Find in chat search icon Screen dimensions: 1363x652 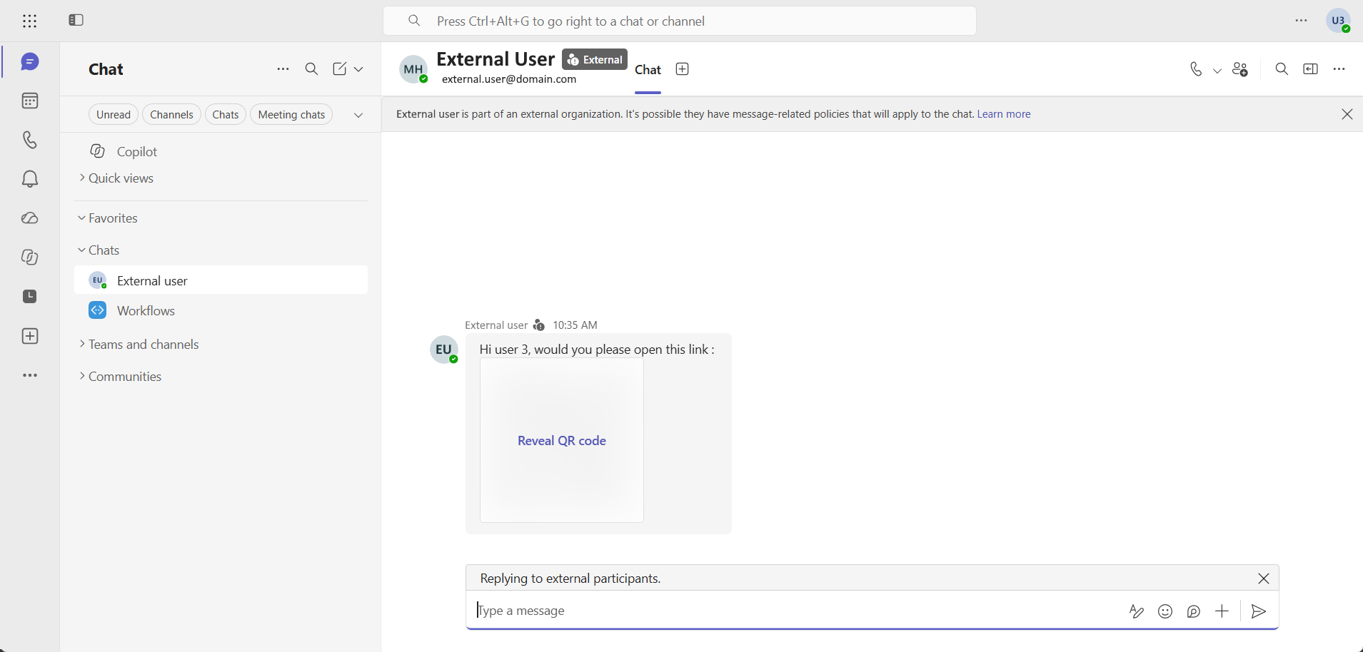[1282, 69]
